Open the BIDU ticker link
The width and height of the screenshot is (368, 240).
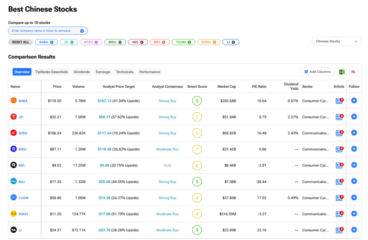[23, 149]
